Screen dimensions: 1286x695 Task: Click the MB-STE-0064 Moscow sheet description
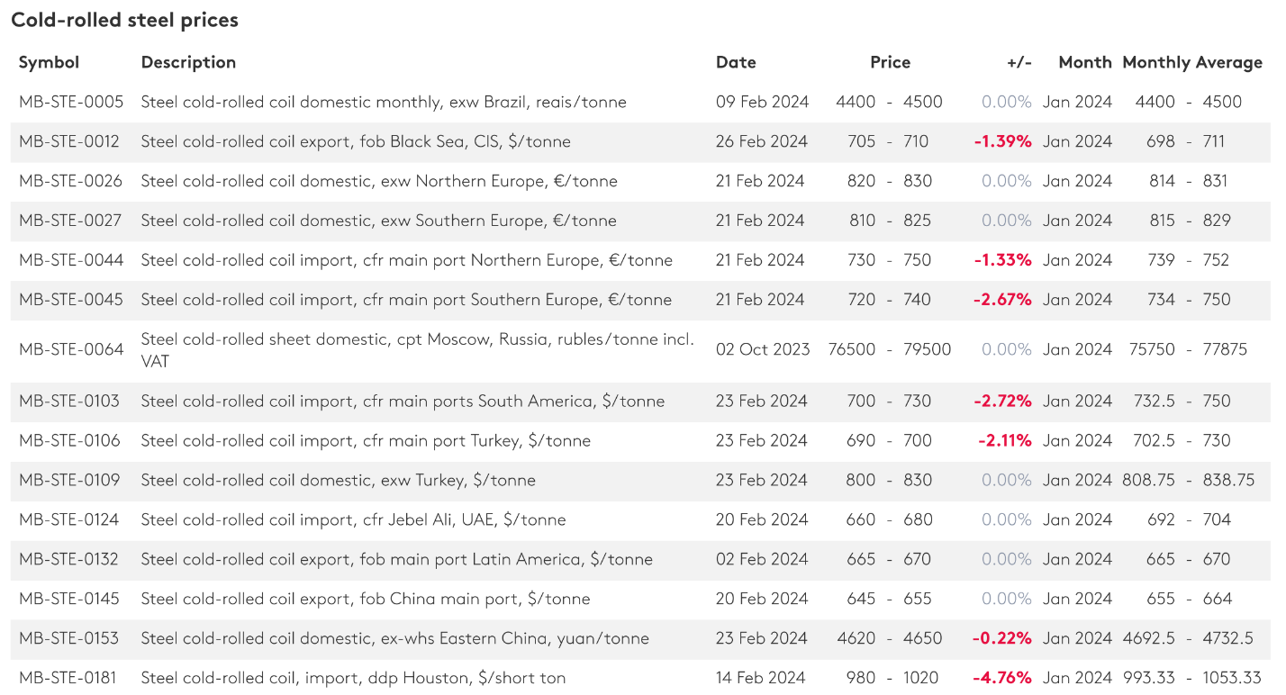[417, 349]
